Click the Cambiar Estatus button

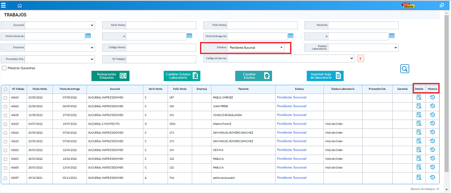[254, 76]
